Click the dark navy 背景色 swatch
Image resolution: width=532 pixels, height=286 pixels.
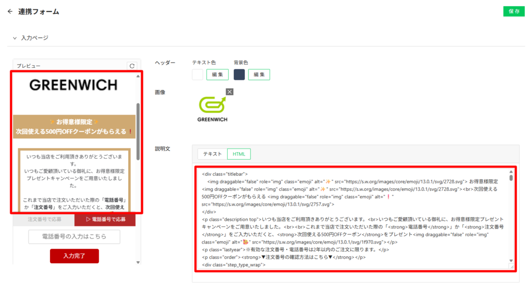239,75
